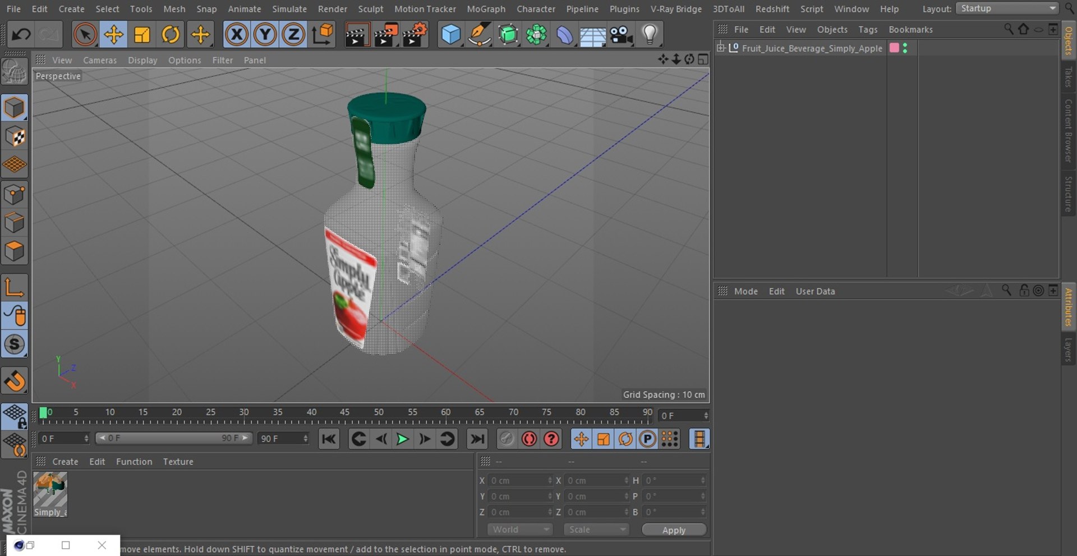Add a Cube primitive

pyautogui.click(x=450, y=35)
